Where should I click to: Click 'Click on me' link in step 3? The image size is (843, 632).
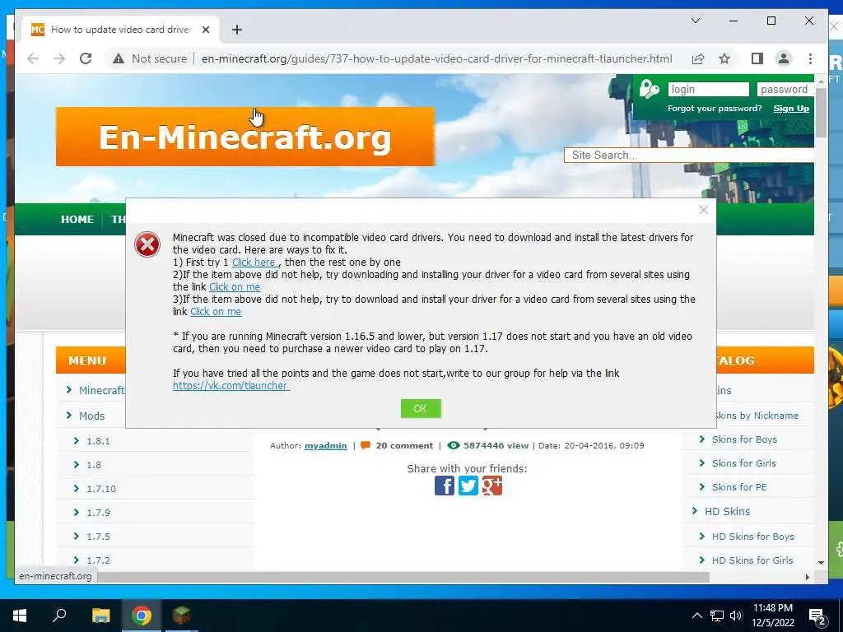click(216, 312)
